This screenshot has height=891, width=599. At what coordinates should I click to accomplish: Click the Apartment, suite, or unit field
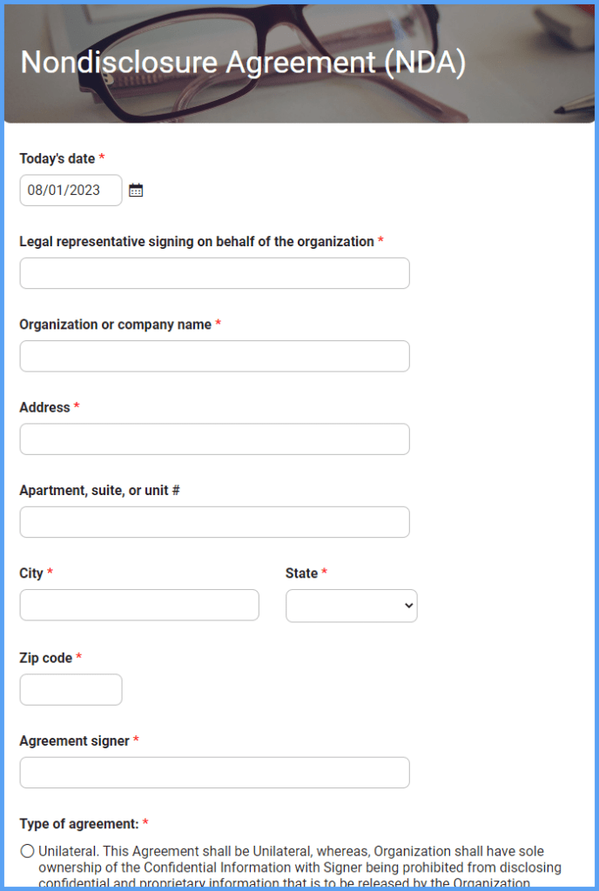[x=214, y=522]
